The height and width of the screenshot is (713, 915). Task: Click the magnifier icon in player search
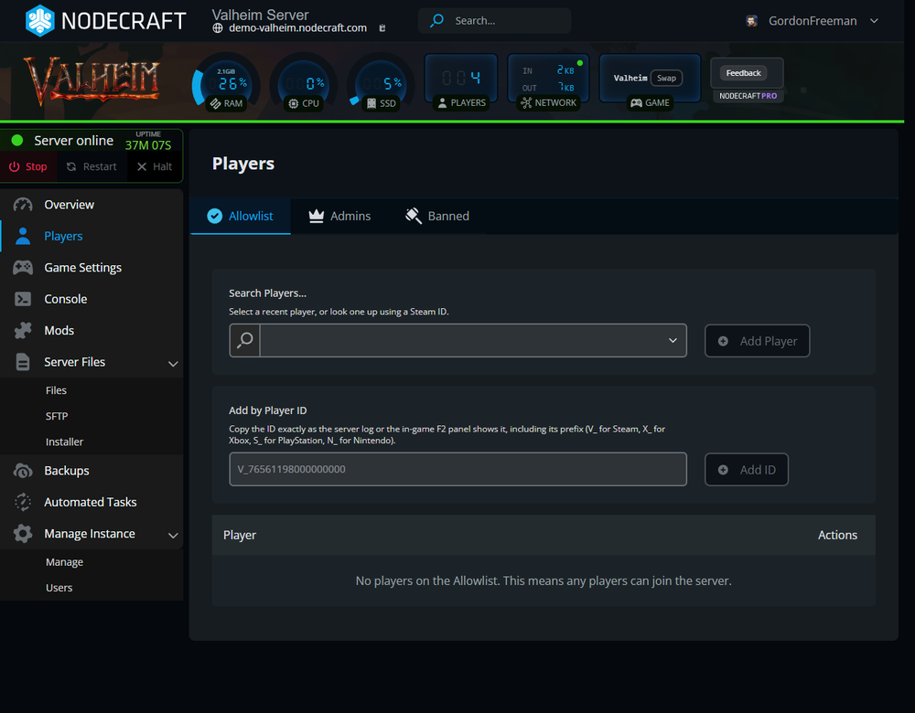pyautogui.click(x=245, y=340)
